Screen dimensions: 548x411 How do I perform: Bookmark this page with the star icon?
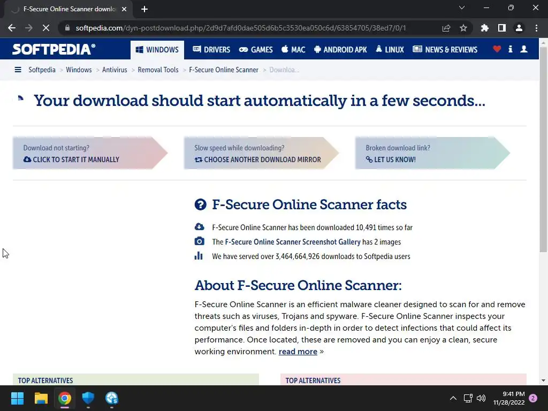click(463, 28)
